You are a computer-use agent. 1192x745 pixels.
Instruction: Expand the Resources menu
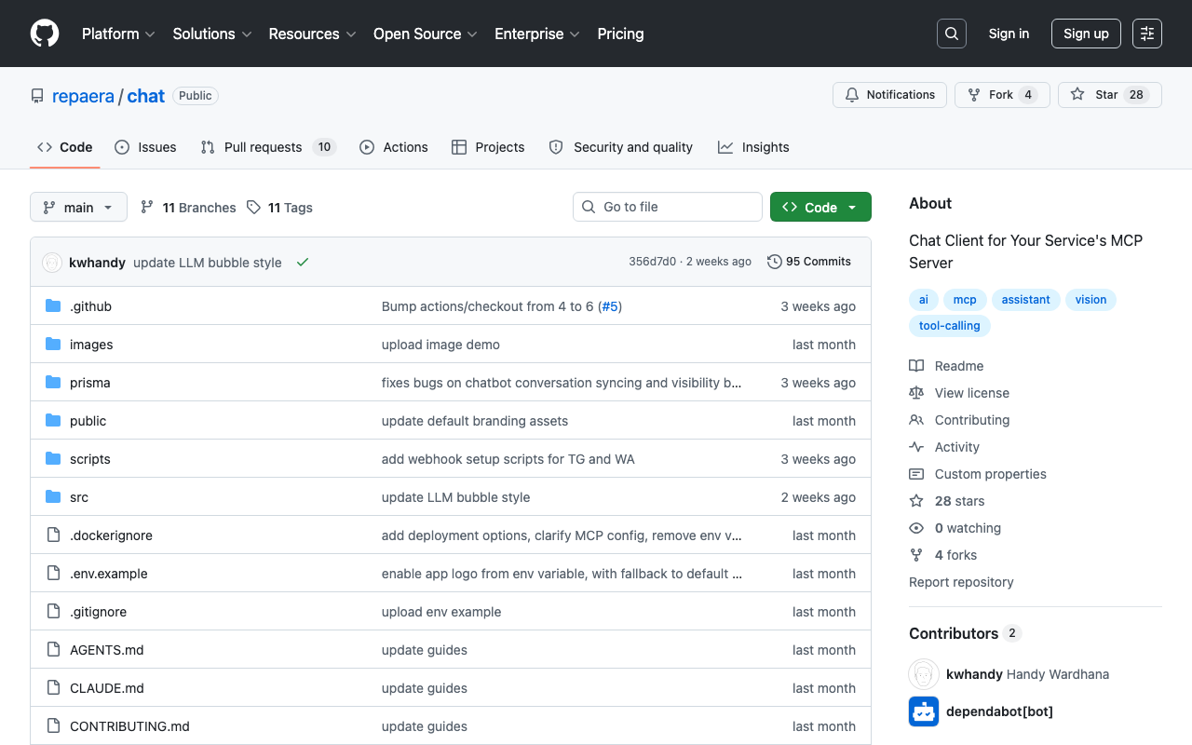(313, 34)
